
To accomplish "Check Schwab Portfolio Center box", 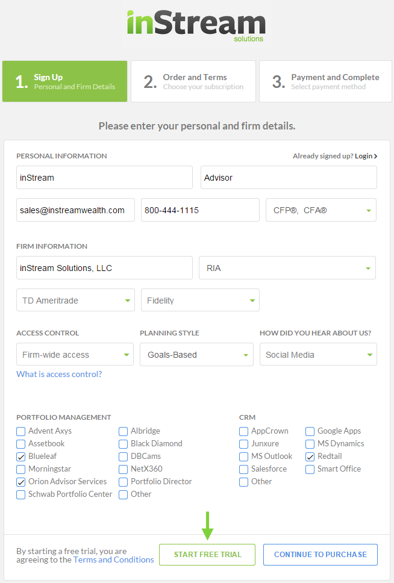I will tap(21, 494).
